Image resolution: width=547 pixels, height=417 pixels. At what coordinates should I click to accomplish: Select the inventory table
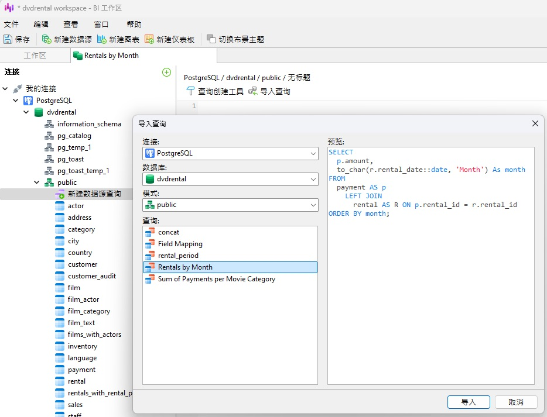point(83,346)
